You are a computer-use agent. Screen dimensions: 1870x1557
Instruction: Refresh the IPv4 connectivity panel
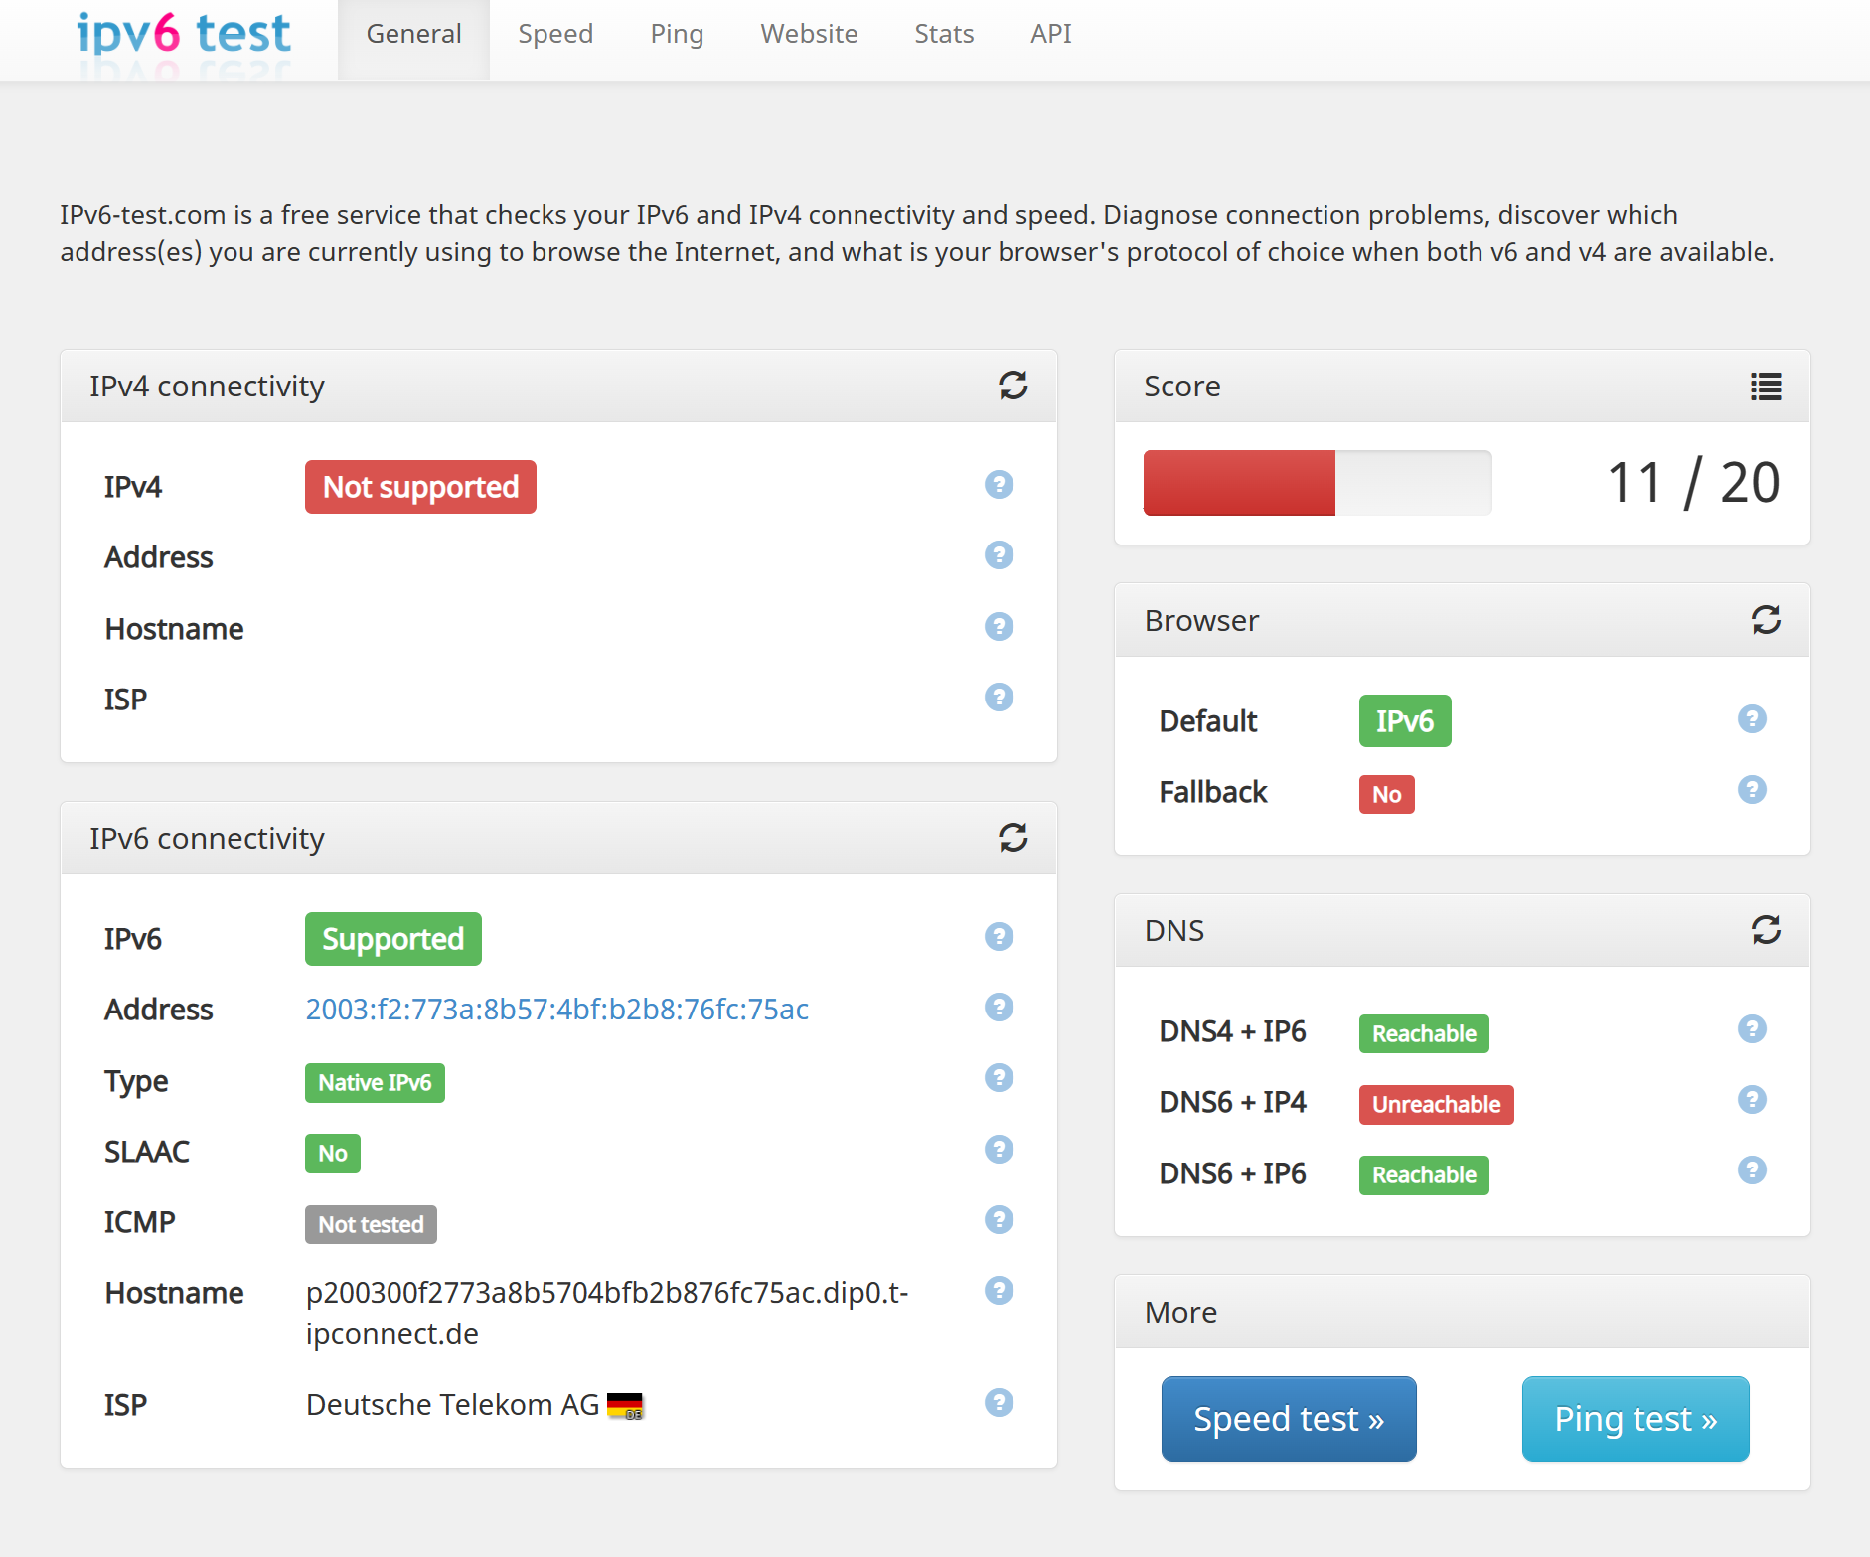pyautogui.click(x=1013, y=386)
